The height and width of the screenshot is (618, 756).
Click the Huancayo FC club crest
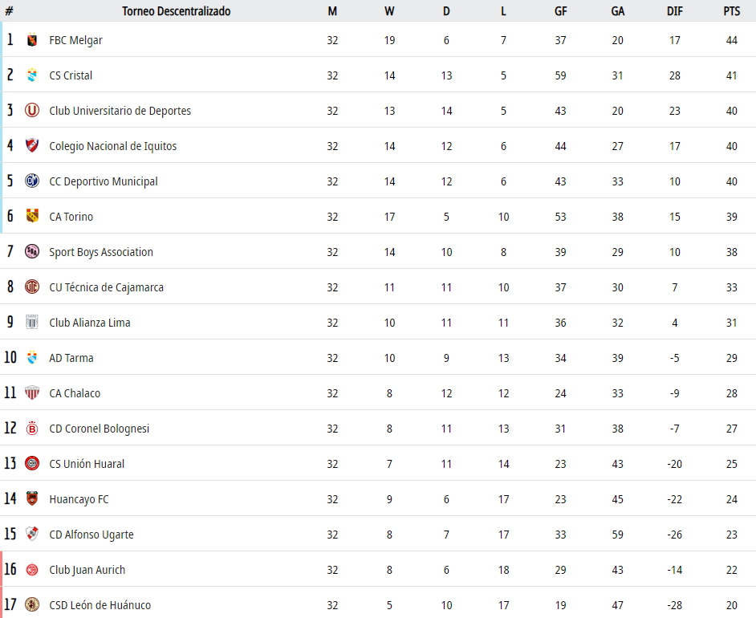pos(32,498)
